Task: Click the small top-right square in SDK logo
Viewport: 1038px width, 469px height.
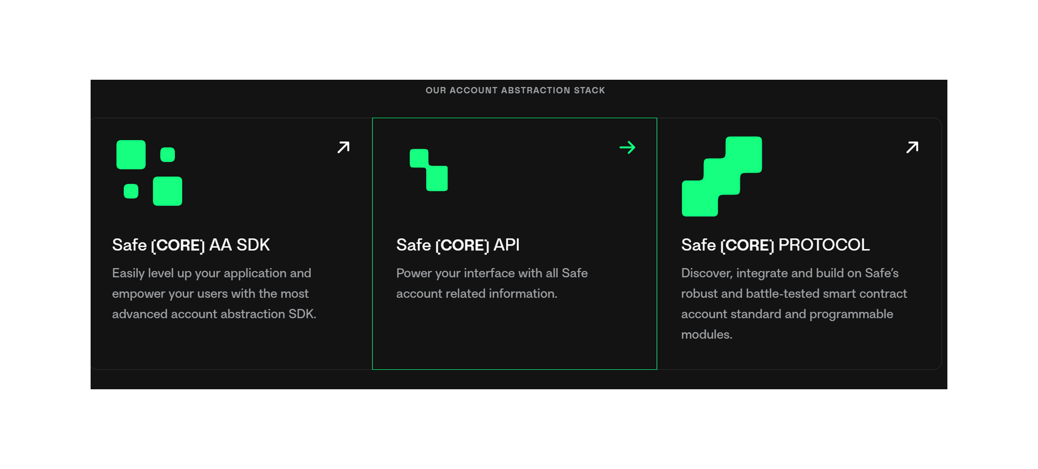Action: coord(167,155)
